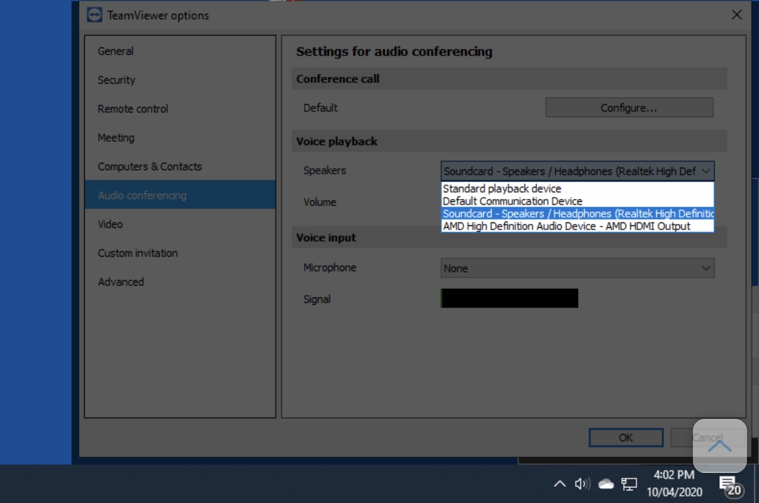Show hidden system tray icons

[559, 484]
